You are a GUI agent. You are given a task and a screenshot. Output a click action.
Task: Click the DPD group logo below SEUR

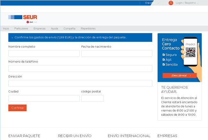tap(31, 22)
